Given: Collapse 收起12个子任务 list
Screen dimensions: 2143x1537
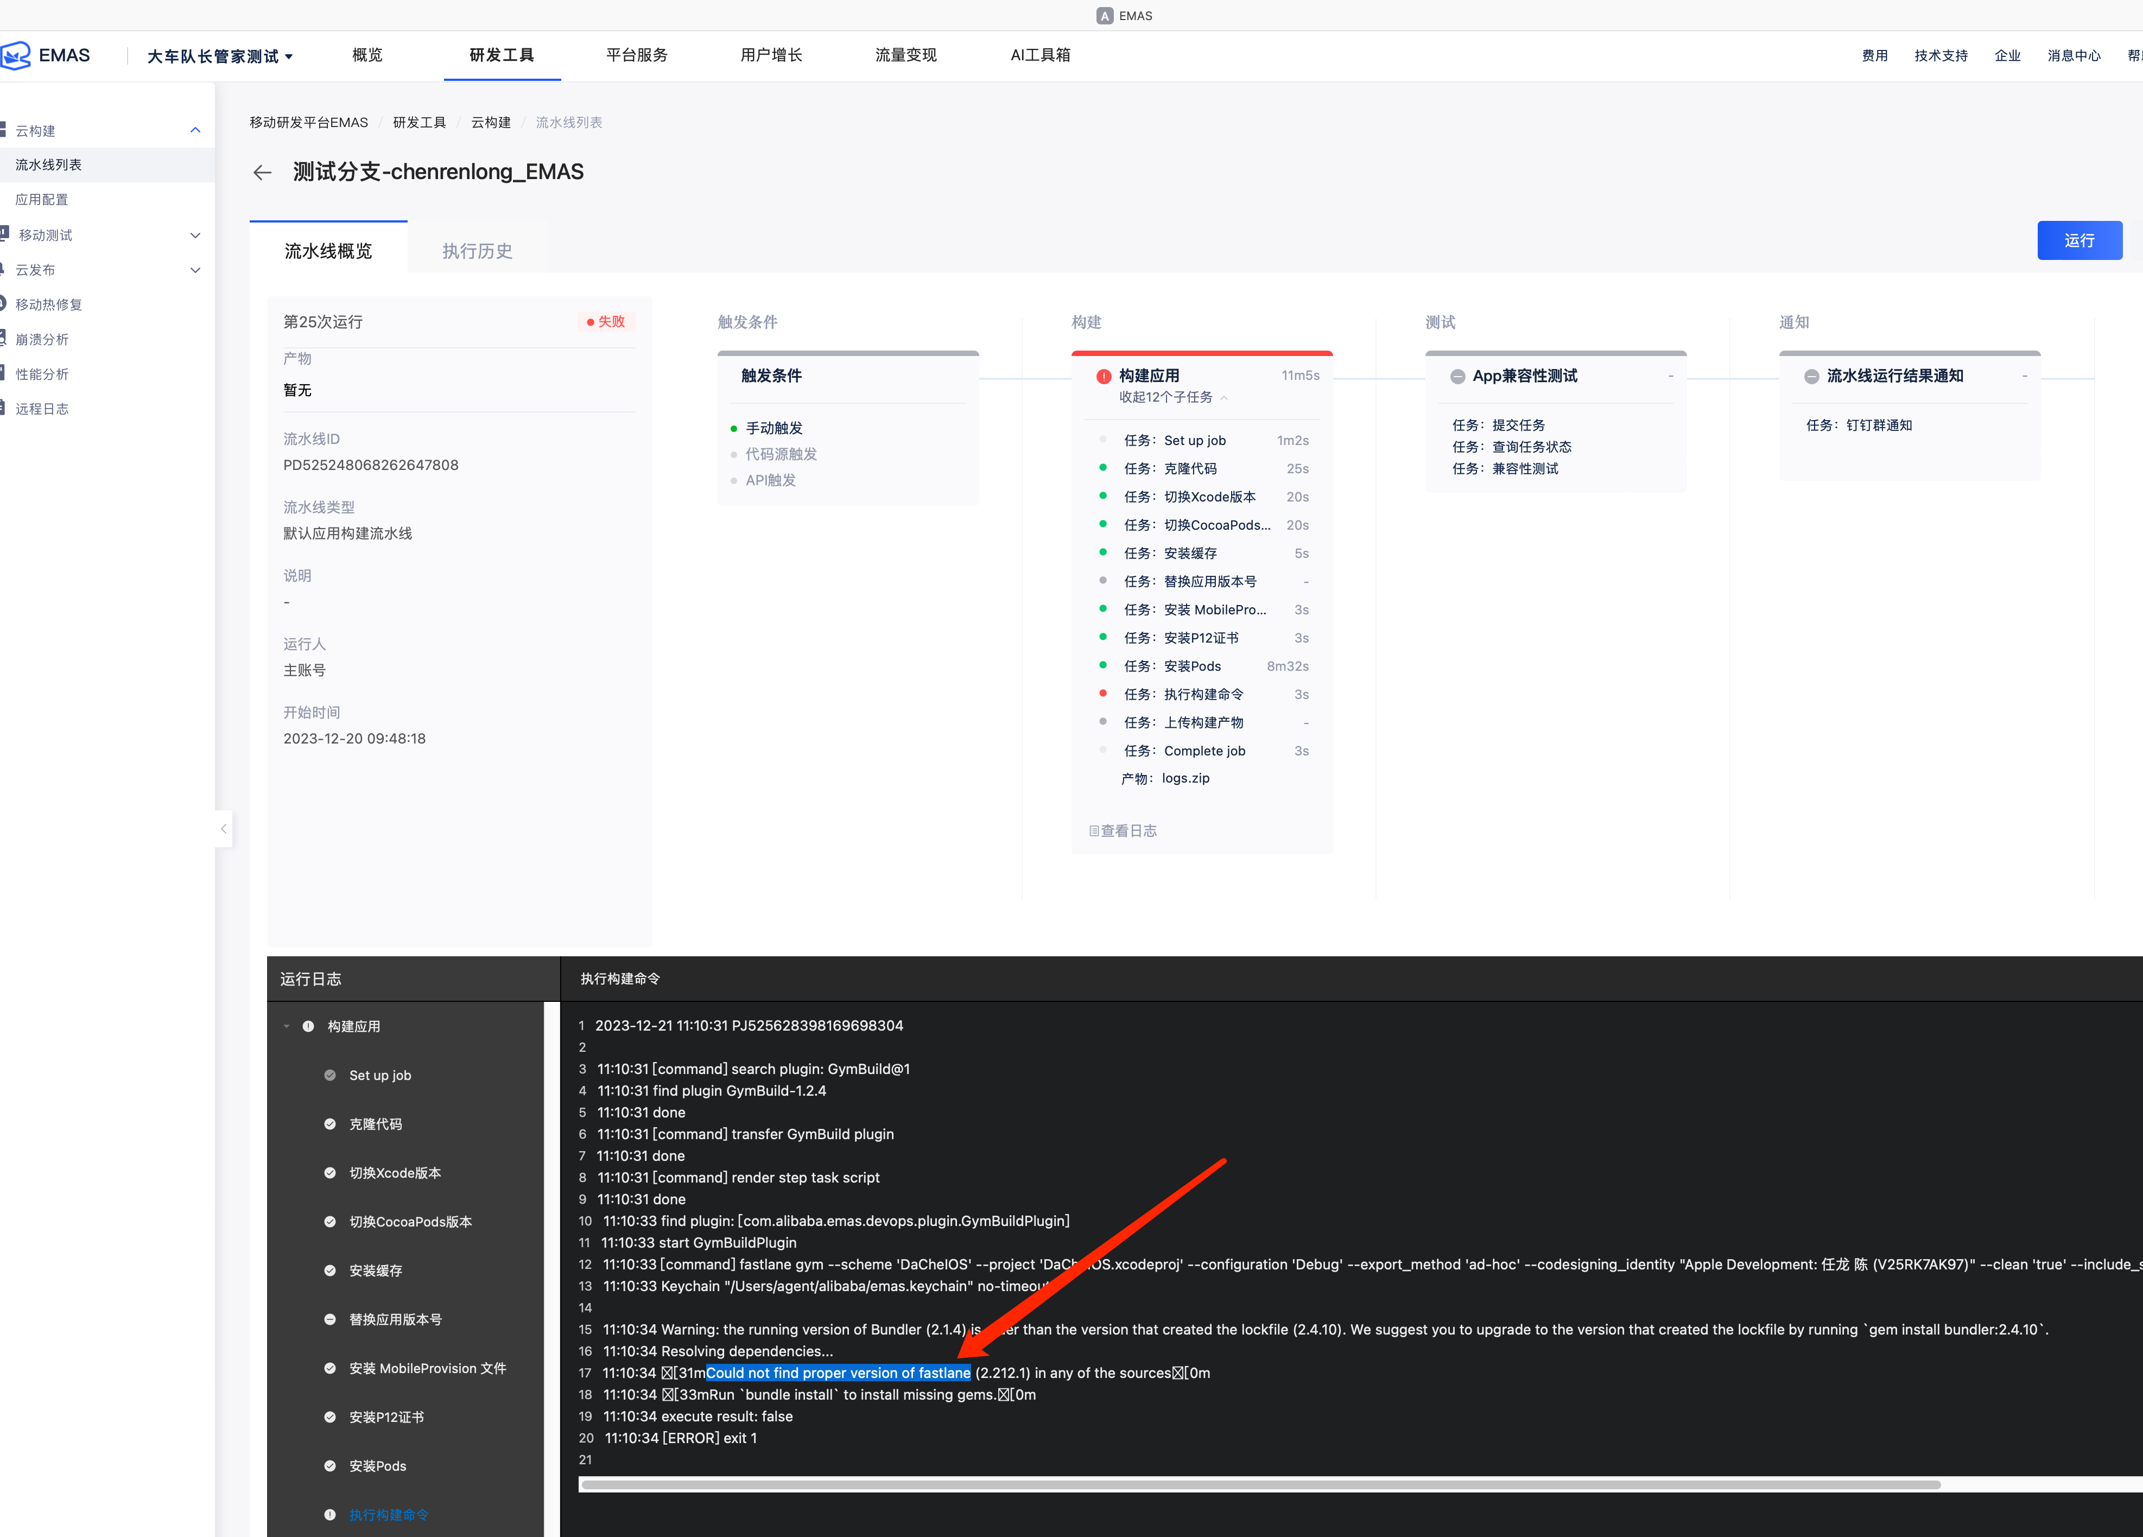Looking at the screenshot, I should pyautogui.click(x=1172, y=397).
